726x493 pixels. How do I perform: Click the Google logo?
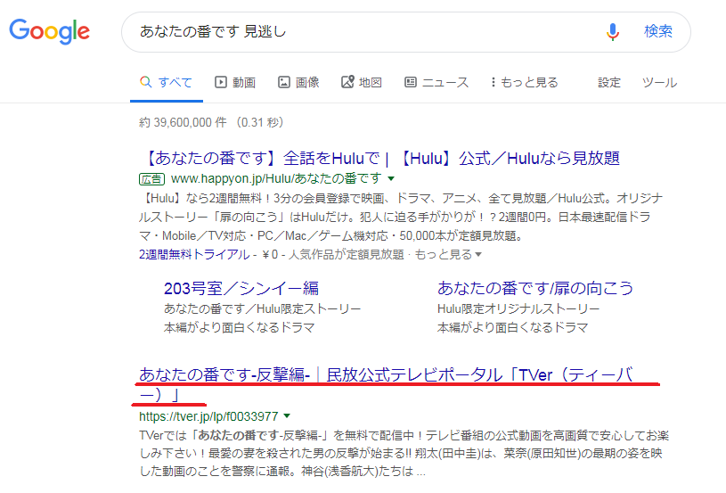click(x=50, y=31)
